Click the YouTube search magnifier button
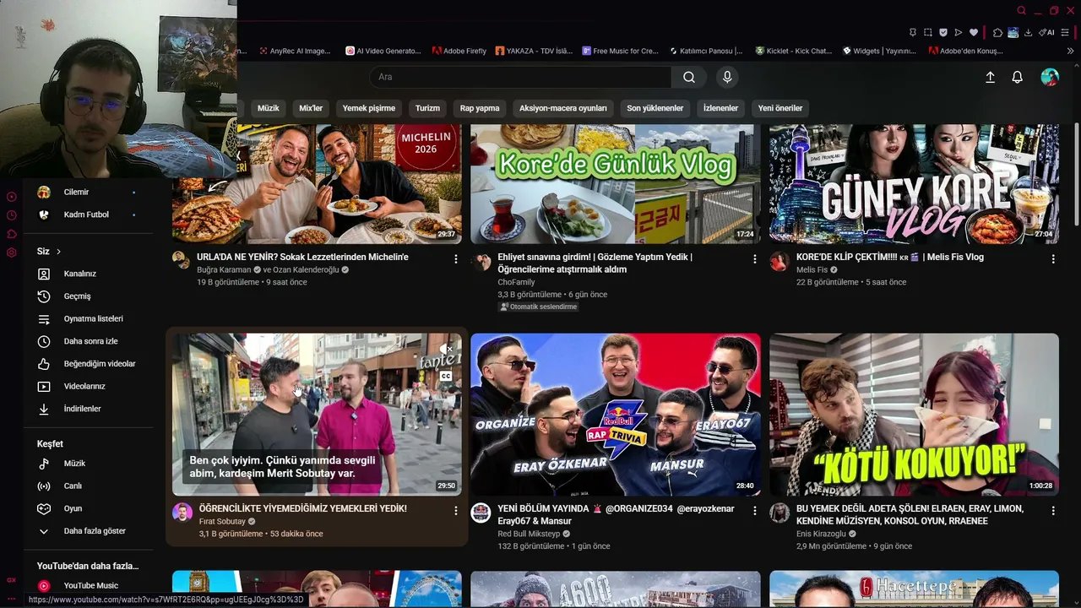 click(689, 77)
